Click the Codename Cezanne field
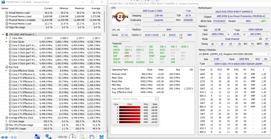The image size is (271, 139). [159, 20]
